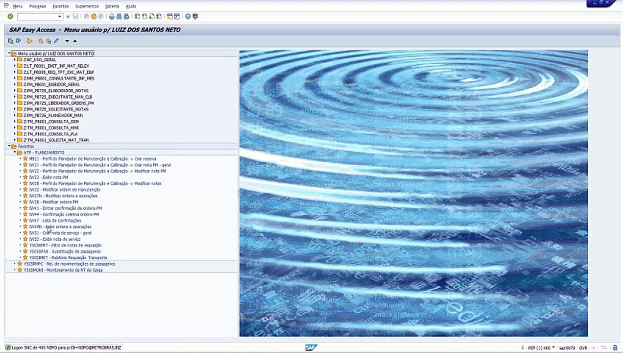Click the Print icon
Image resolution: width=623 pixels, height=353 pixels.
click(x=112, y=17)
